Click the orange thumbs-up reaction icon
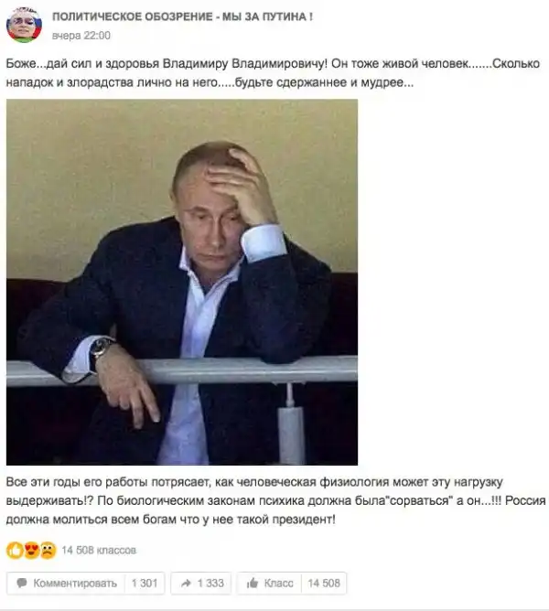 pyautogui.click(x=15, y=551)
